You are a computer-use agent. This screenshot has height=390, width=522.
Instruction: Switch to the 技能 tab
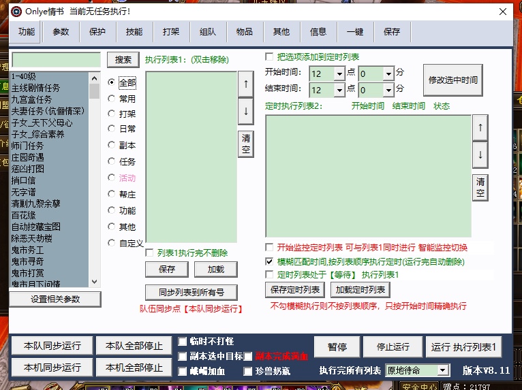point(134,32)
